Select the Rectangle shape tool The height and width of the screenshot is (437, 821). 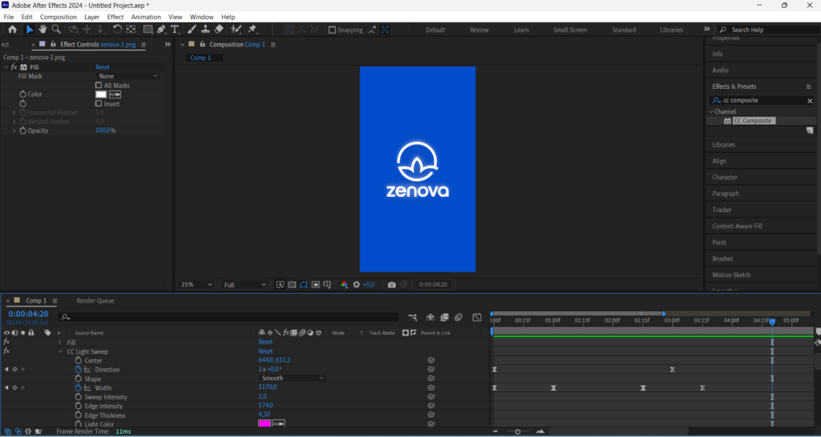148,30
